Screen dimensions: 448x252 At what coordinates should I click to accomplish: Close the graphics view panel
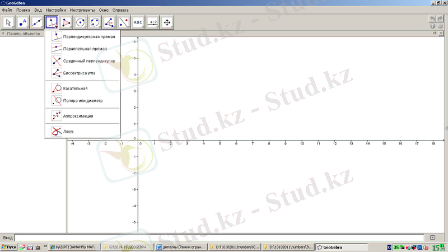(x=441, y=34)
